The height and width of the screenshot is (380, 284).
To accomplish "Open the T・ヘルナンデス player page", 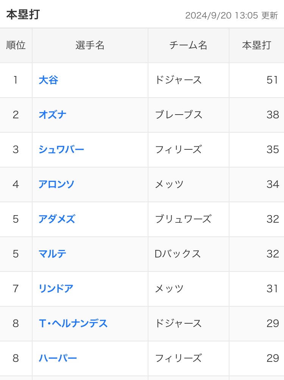I will click(x=73, y=323).
